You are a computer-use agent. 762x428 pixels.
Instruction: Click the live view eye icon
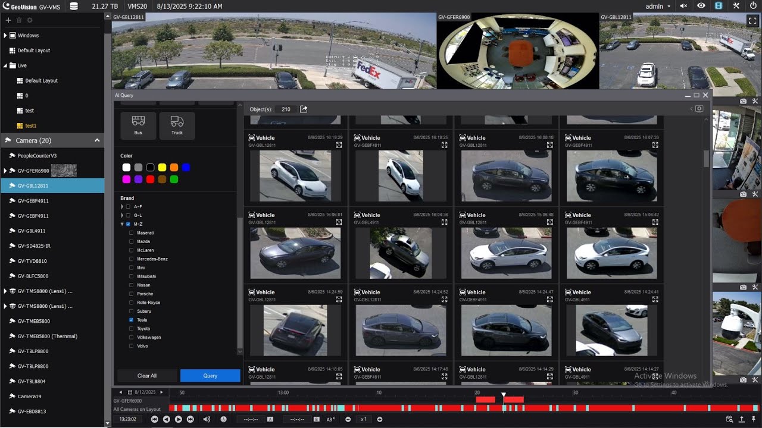(x=701, y=6)
